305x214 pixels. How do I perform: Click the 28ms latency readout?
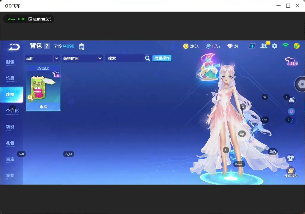coord(12,19)
